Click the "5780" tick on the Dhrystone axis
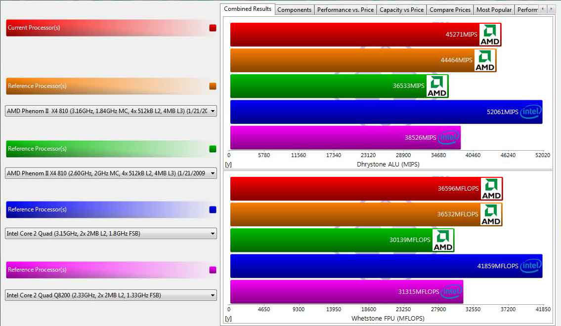This screenshot has width=561, height=326. pos(264,155)
